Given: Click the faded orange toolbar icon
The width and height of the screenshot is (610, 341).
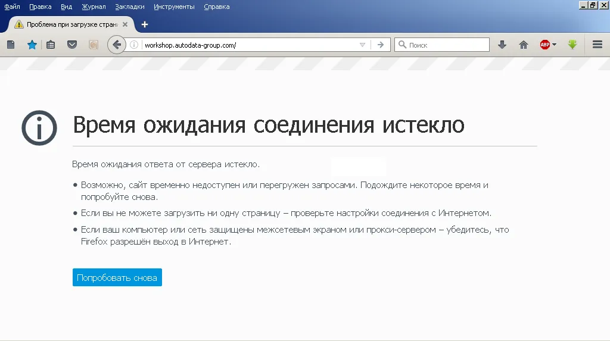Looking at the screenshot, I should click(x=94, y=45).
